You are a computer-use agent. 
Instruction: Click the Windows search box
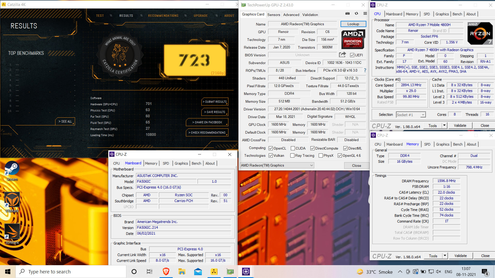click(71, 272)
